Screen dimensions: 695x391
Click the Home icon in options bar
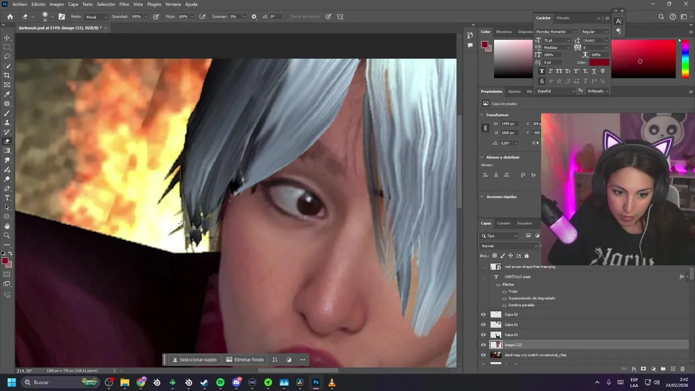point(10,17)
